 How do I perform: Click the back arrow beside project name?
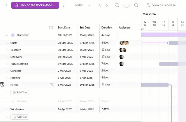6,5
